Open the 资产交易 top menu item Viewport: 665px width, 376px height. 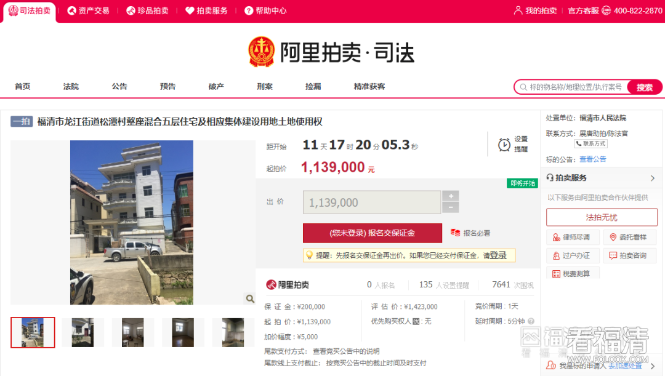tap(88, 10)
